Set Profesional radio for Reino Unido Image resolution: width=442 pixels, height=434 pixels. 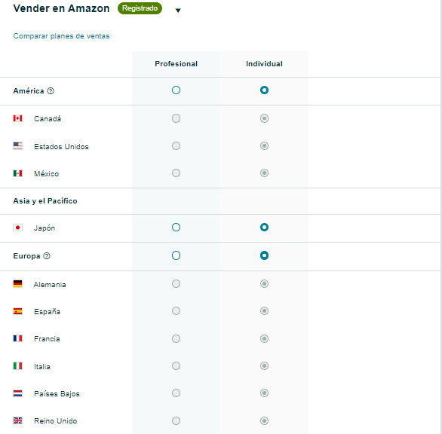pyautogui.click(x=176, y=420)
